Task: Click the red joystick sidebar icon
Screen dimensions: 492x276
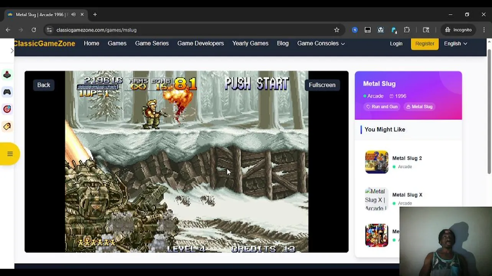Action: (7, 75)
